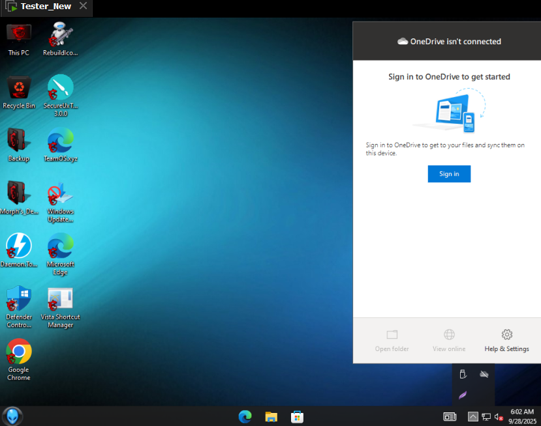Click the View online globe icon
Viewport: 541px width, 426px height.
pos(449,335)
